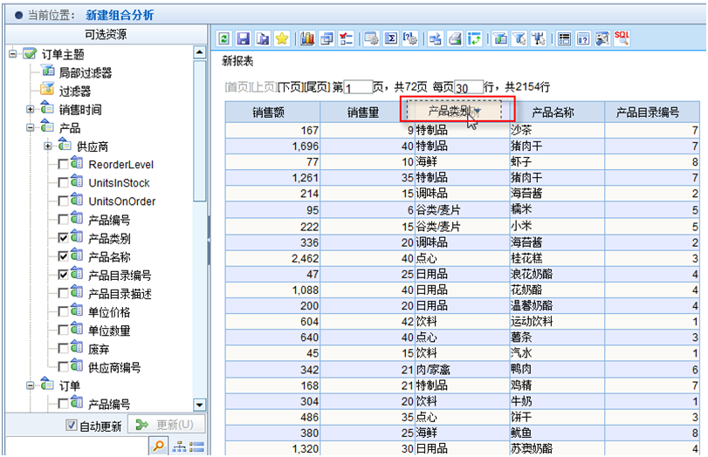This screenshot has width=708, height=457.
Task: Select the 过滤器 tree node
Action: click(x=74, y=92)
